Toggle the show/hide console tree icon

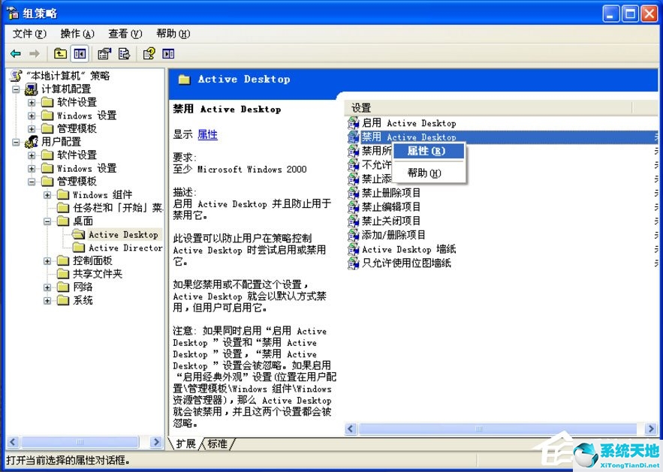79,53
